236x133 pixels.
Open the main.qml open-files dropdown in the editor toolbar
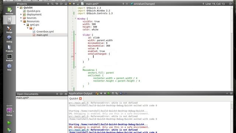click(x=123, y=4)
